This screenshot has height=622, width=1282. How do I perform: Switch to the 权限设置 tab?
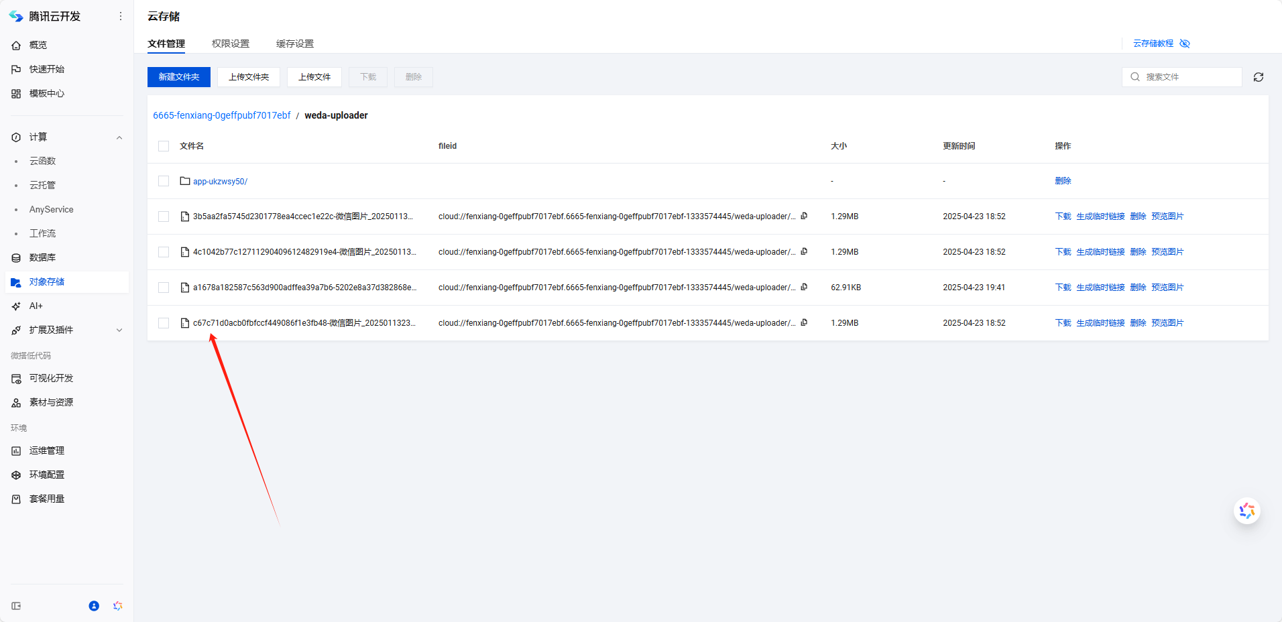point(231,44)
